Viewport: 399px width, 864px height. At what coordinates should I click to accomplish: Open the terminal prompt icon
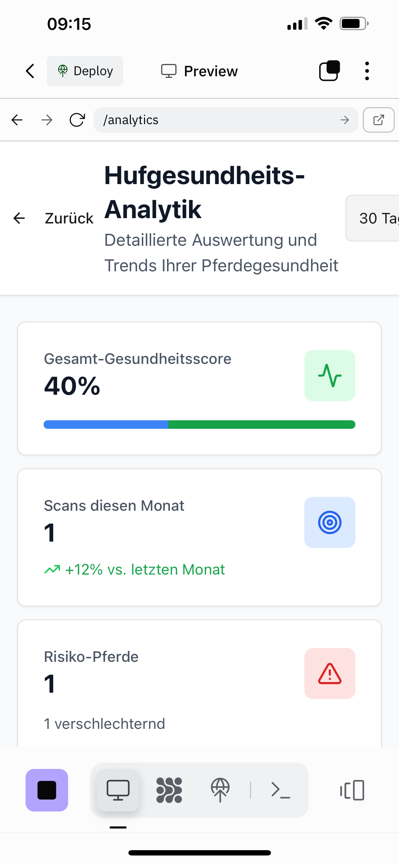[281, 790]
